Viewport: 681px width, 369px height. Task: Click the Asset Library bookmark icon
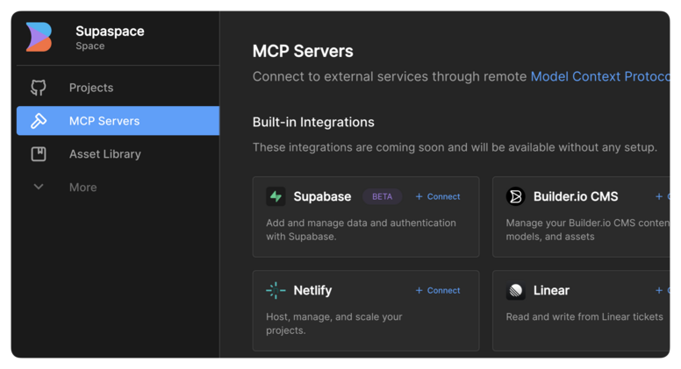(x=39, y=154)
